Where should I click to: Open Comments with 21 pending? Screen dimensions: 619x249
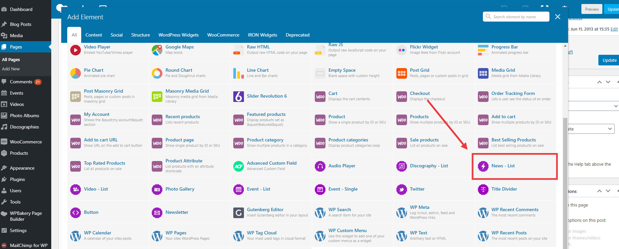pos(26,82)
